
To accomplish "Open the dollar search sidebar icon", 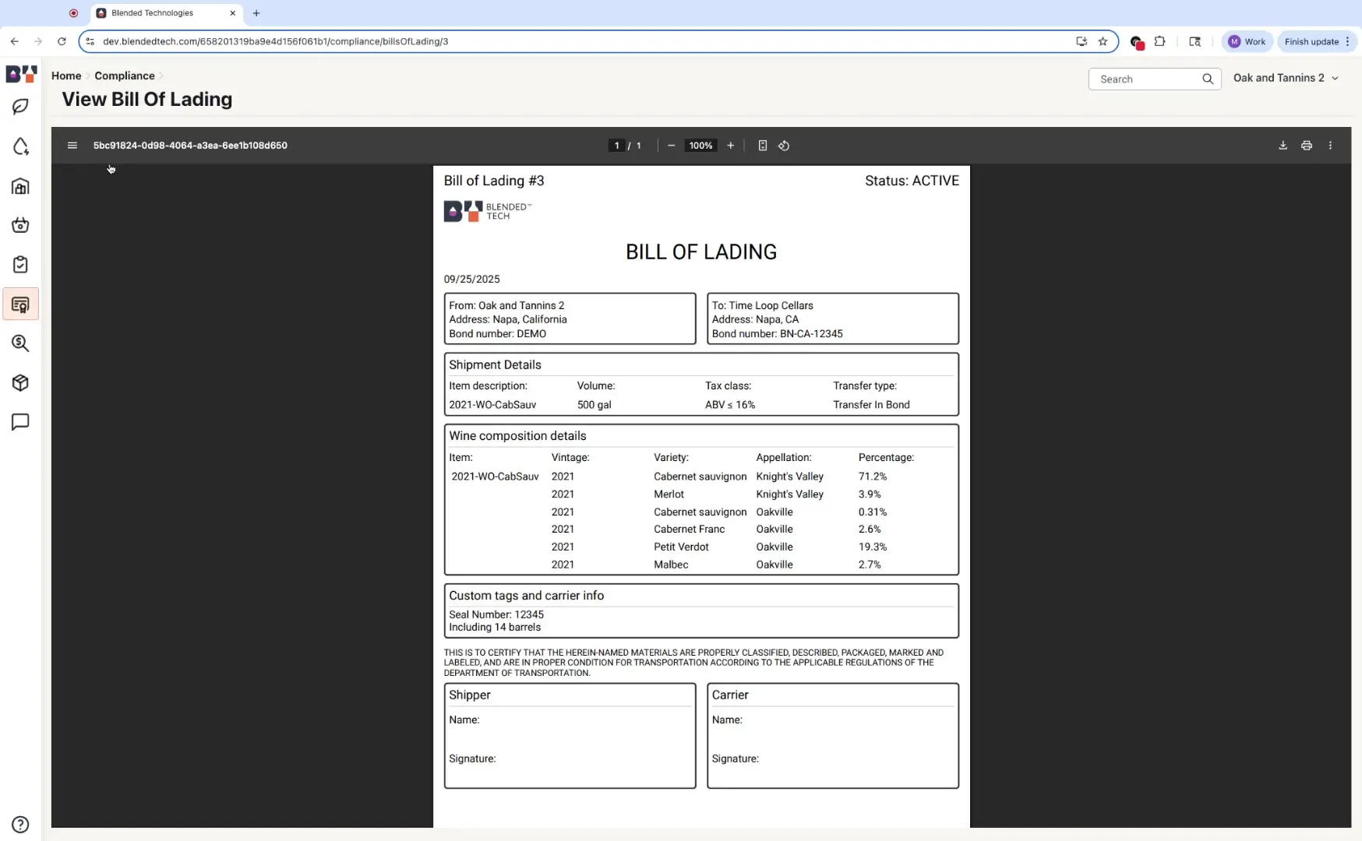I will tap(21, 343).
